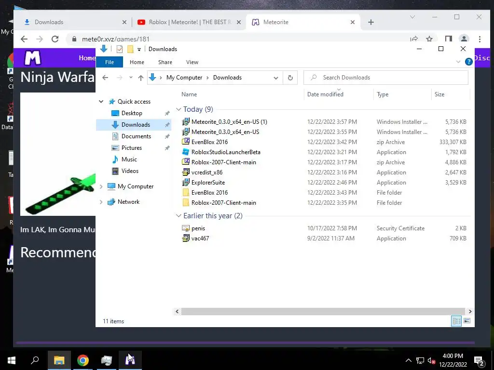The width and height of the screenshot is (494, 370).
Task: Open a new Chrome tab
Action: [x=371, y=22]
